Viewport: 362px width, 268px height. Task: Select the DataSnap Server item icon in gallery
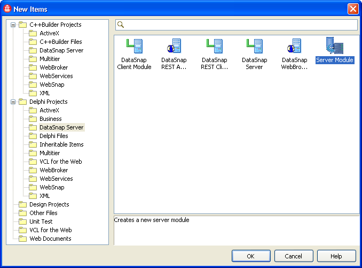point(255,46)
